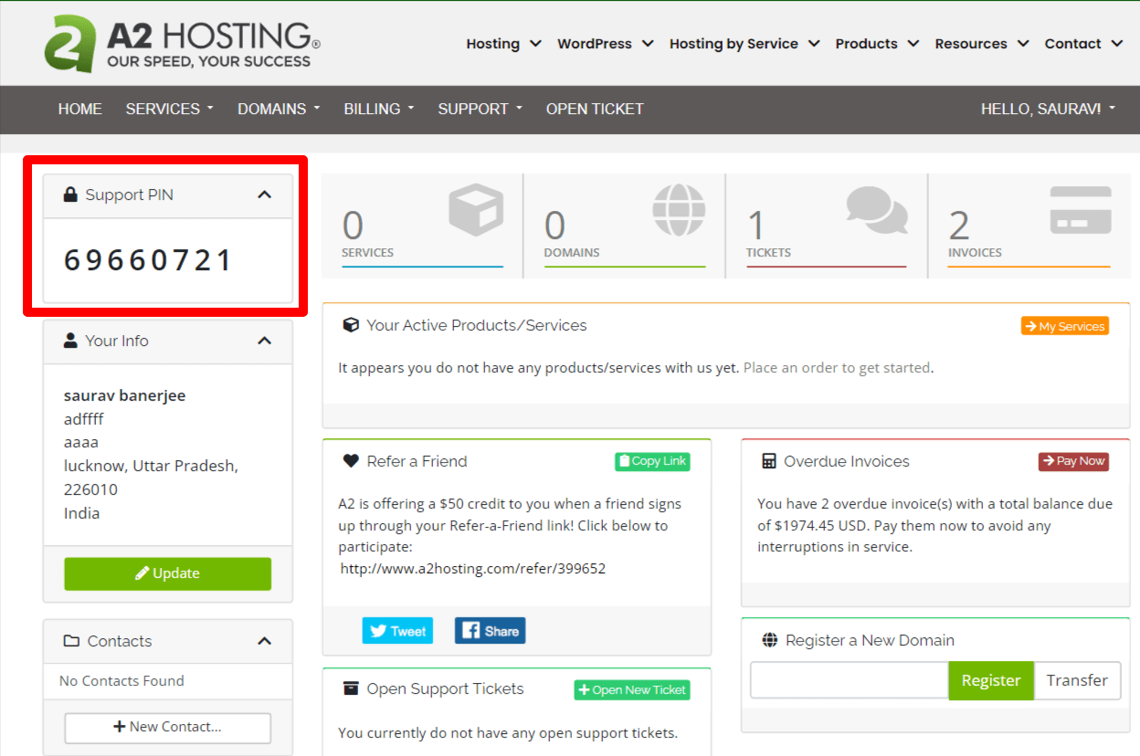
Task: Share the referral link on Facebook
Action: [490, 630]
